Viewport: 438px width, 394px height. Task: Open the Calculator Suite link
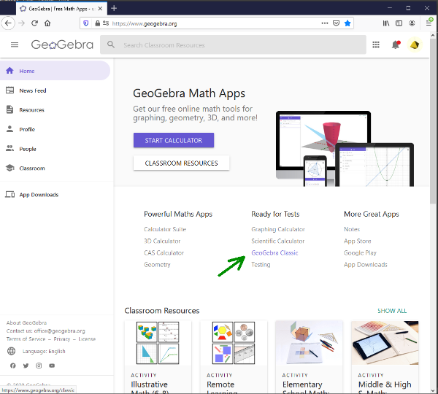165,229
